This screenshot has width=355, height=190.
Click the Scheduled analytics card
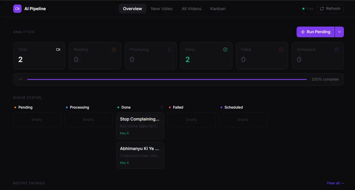click(x=318, y=56)
